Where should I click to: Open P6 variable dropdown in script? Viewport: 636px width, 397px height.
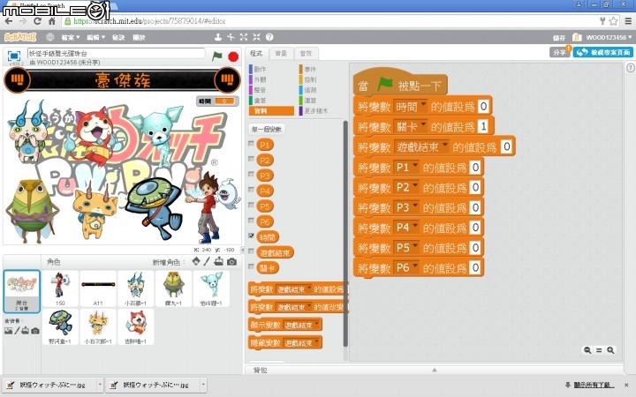(x=415, y=267)
